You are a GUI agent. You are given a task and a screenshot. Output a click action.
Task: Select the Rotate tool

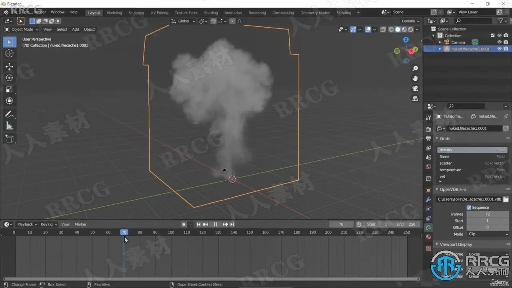pos(9,78)
